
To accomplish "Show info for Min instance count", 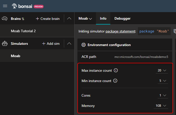I will tap(115, 81).
